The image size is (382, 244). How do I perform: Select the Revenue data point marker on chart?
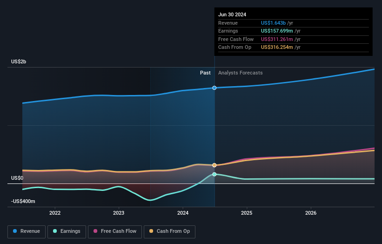[214, 88]
